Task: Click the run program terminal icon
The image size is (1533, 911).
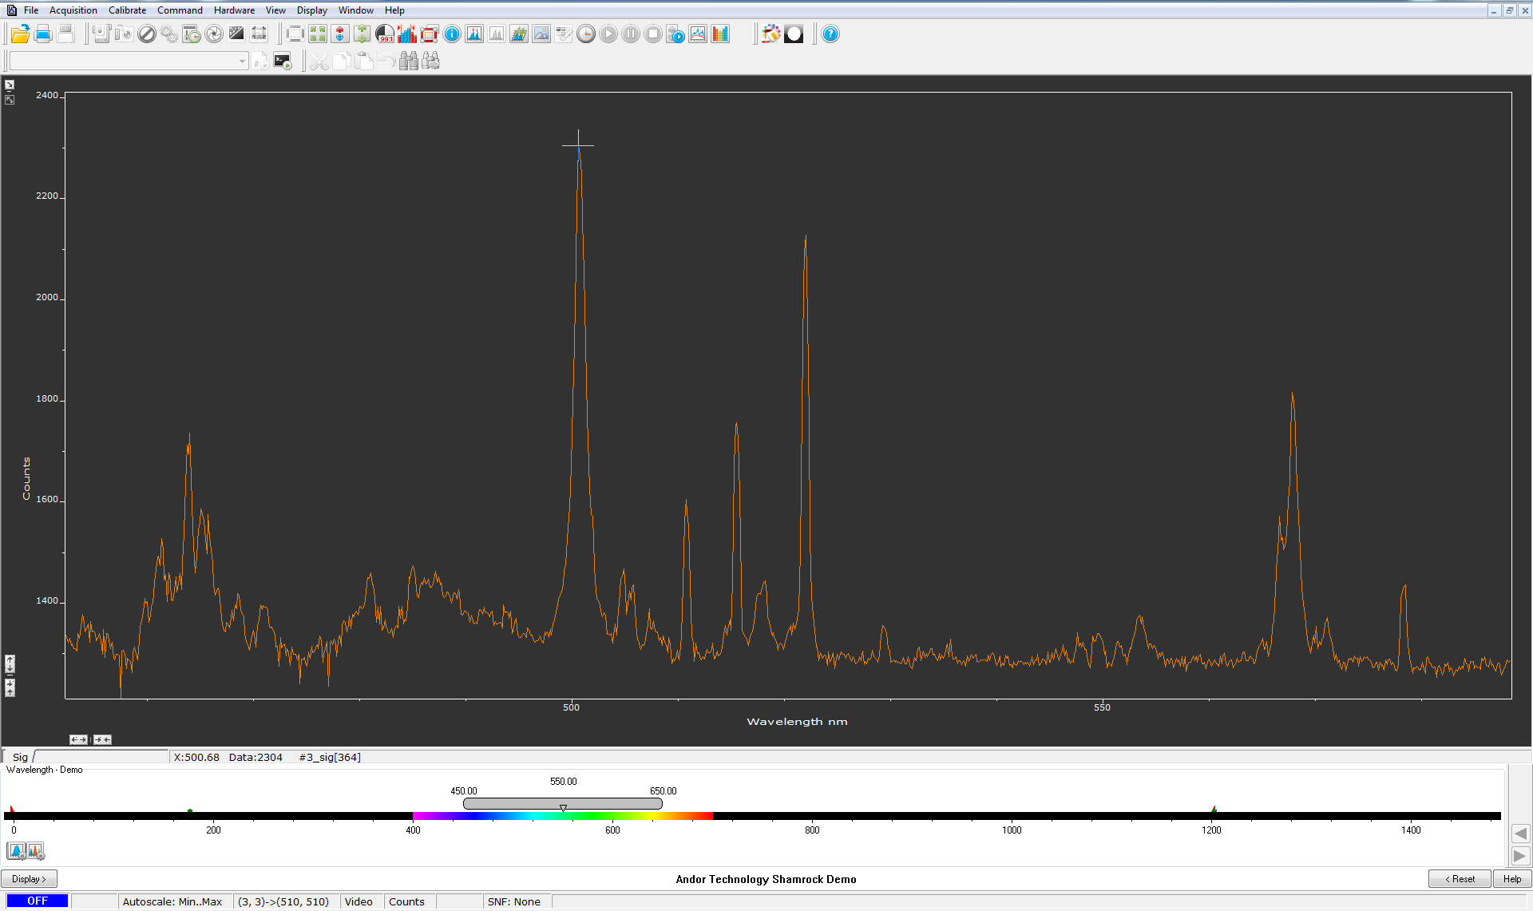Action: [283, 61]
